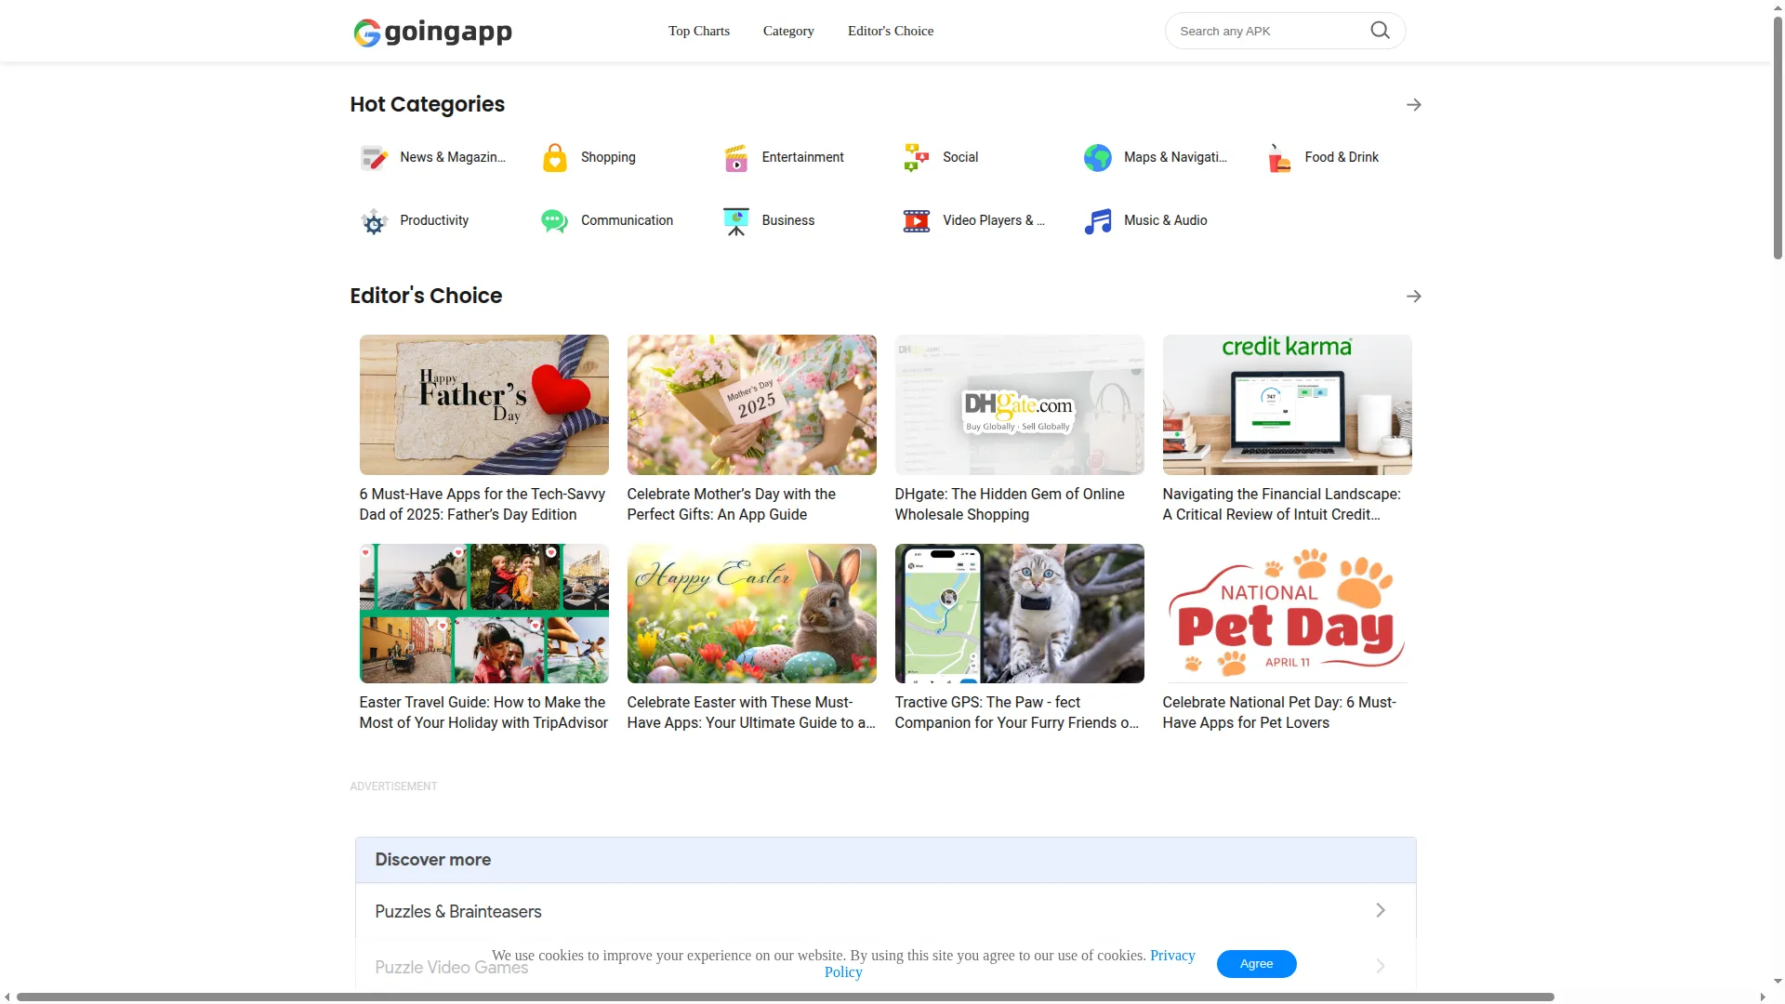Screen dimensions: 1785x1004
Task: Open the Music & Audio note icon
Action: tap(1098, 221)
